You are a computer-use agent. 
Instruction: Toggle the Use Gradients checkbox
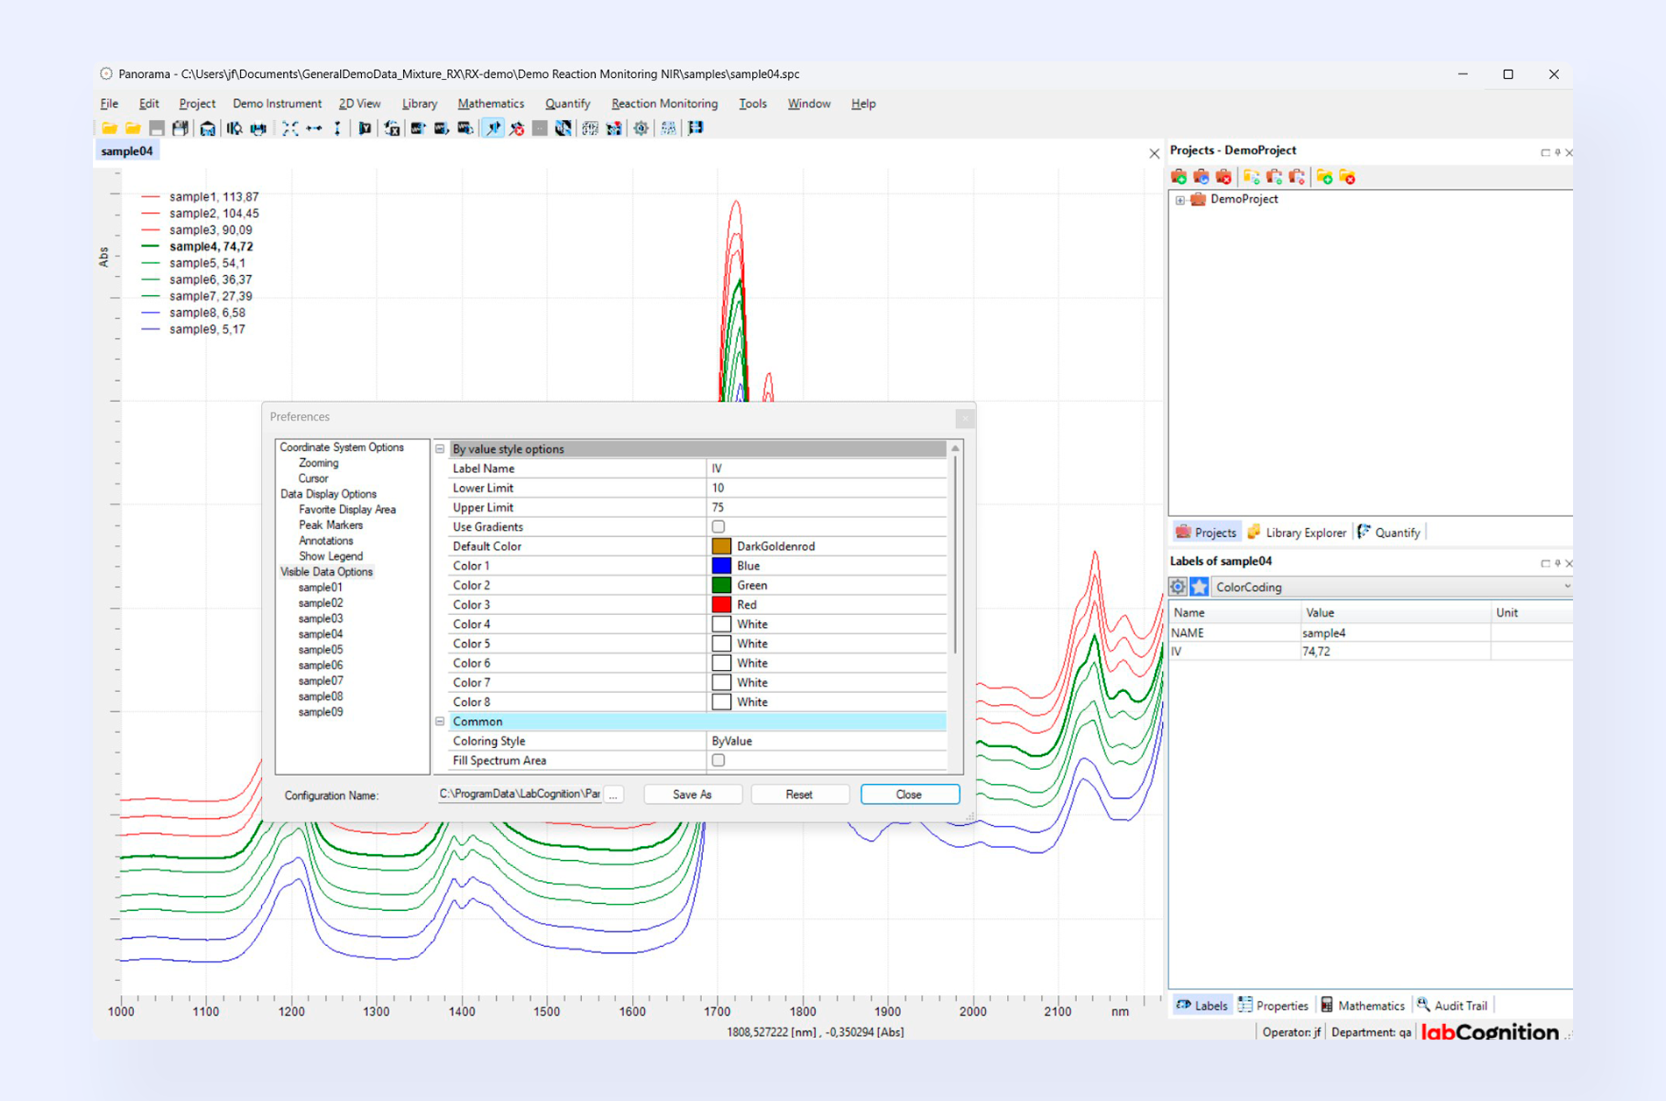(719, 526)
